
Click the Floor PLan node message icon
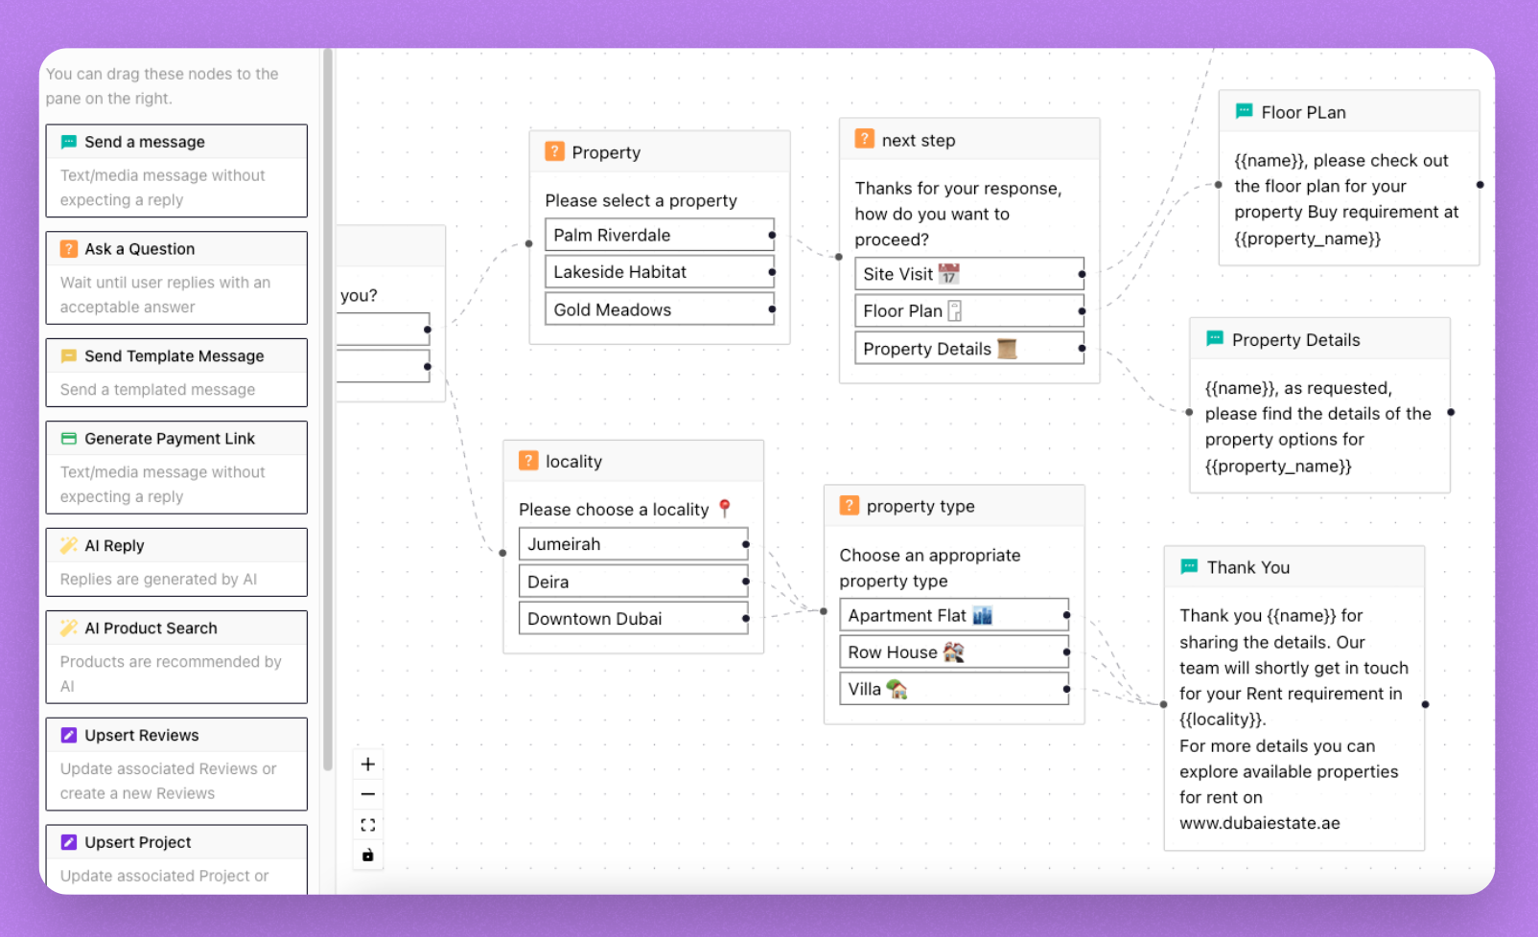1245,111
